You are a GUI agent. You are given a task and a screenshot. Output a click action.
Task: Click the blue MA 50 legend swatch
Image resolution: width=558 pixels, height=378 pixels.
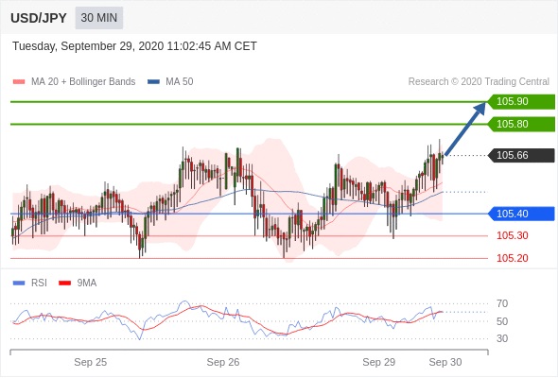153,82
